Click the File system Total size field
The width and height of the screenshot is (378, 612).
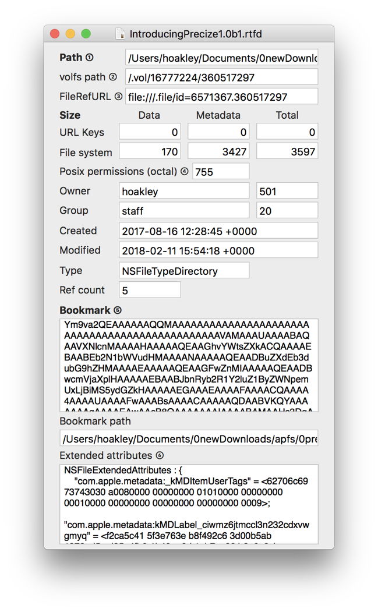(x=287, y=152)
